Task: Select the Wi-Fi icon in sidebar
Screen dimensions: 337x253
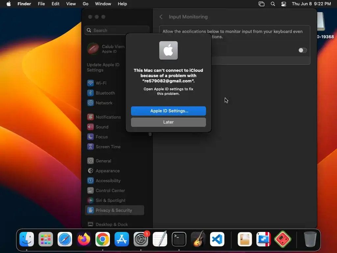Action: pos(91,83)
